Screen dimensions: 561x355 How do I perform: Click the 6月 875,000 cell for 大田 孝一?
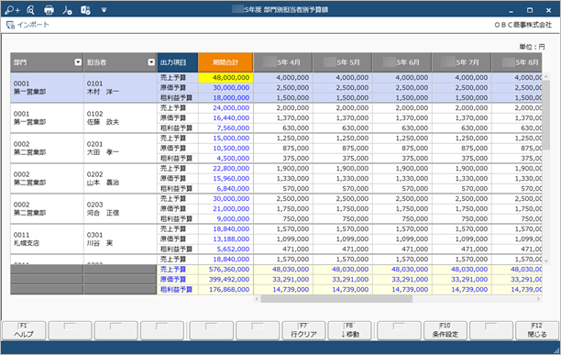(402, 149)
